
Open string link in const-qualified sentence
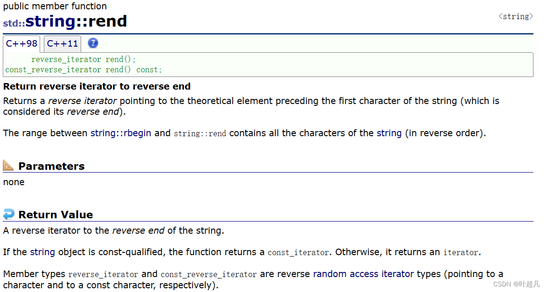42,252
